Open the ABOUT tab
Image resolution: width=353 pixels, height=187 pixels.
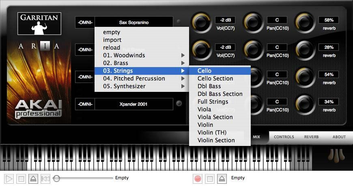pyautogui.click(x=339, y=137)
